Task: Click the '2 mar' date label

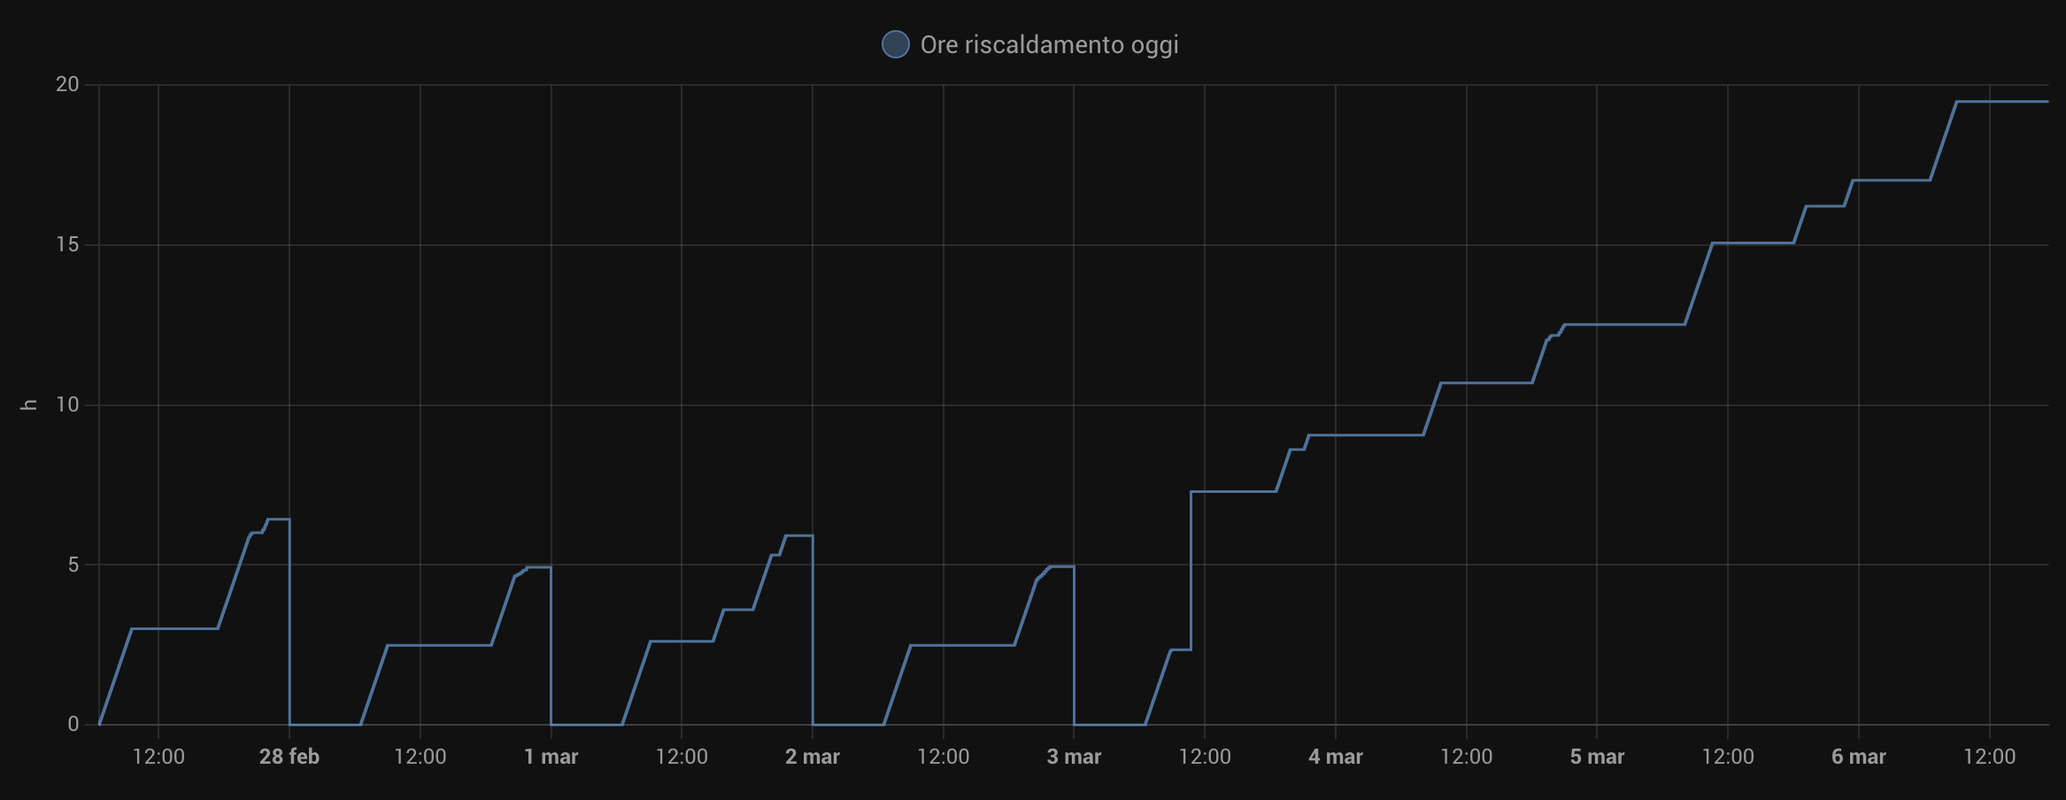Action: (813, 758)
